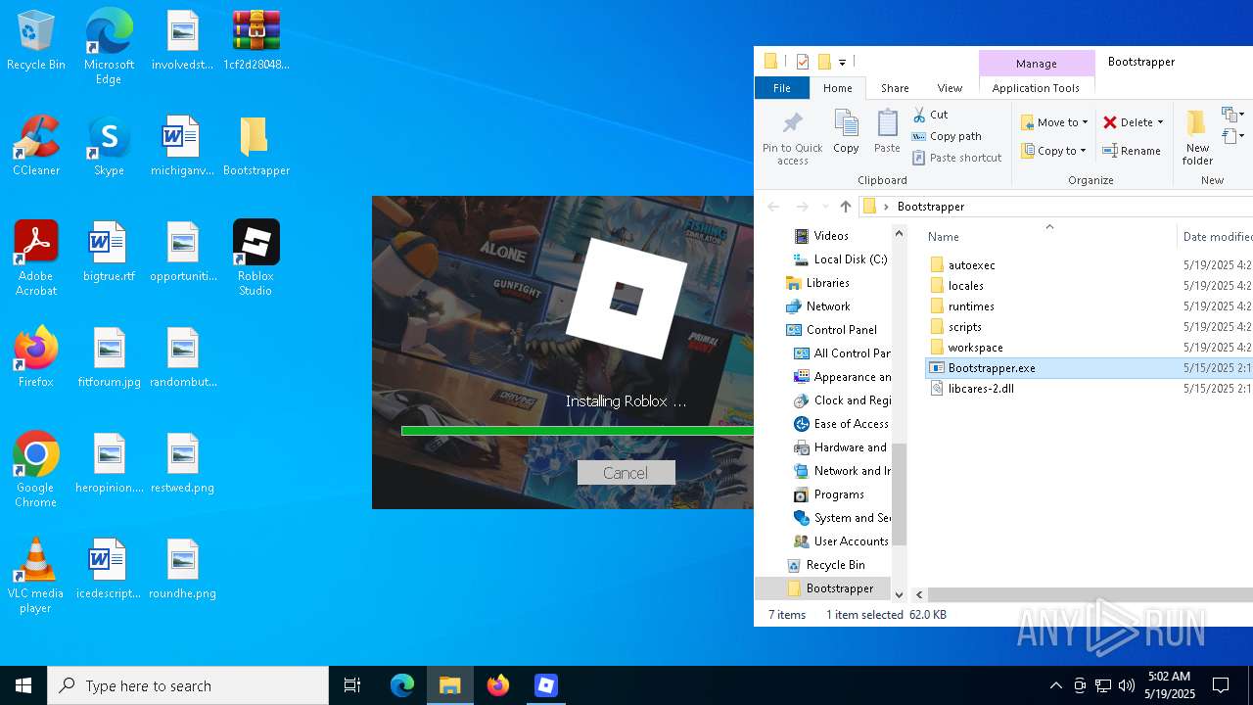Click Pin to Quick access in ribbon
The height and width of the screenshot is (705, 1253).
(792, 137)
